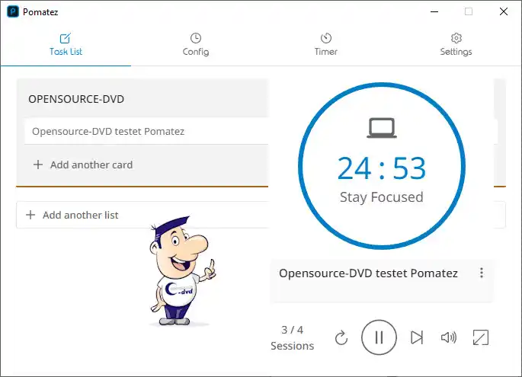Pause the running timer
The height and width of the screenshot is (377, 522).
pos(379,337)
